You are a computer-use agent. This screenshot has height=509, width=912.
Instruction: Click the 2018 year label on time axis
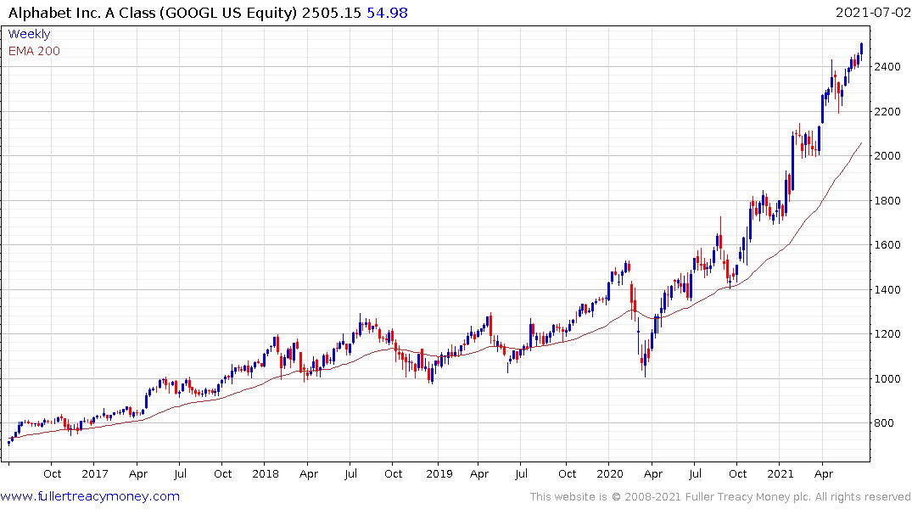pyautogui.click(x=266, y=473)
